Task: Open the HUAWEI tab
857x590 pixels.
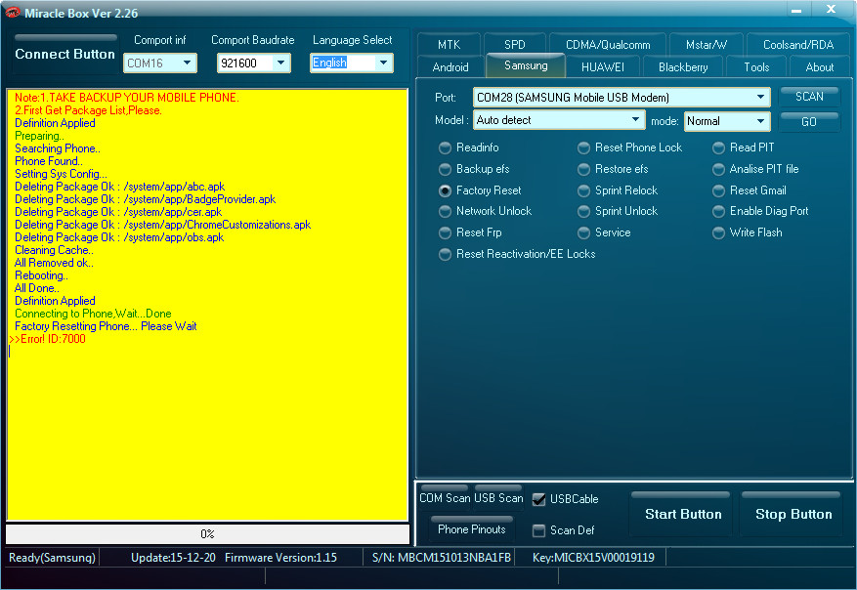Action: [605, 67]
